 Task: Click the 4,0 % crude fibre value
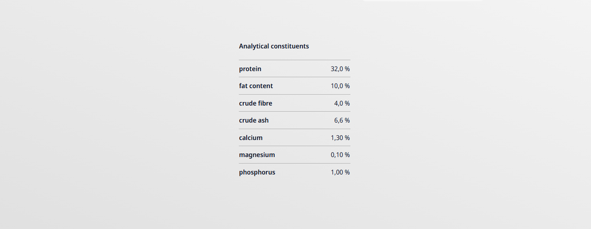click(342, 103)
